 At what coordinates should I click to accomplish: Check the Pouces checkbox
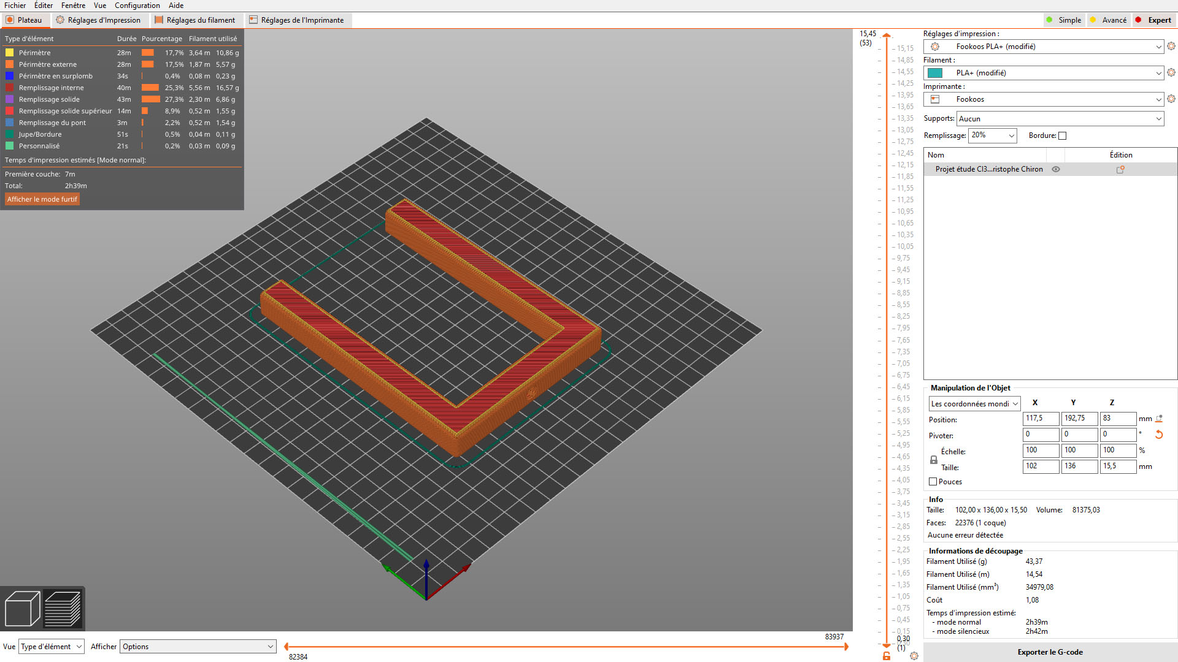(x=933, y=482)
